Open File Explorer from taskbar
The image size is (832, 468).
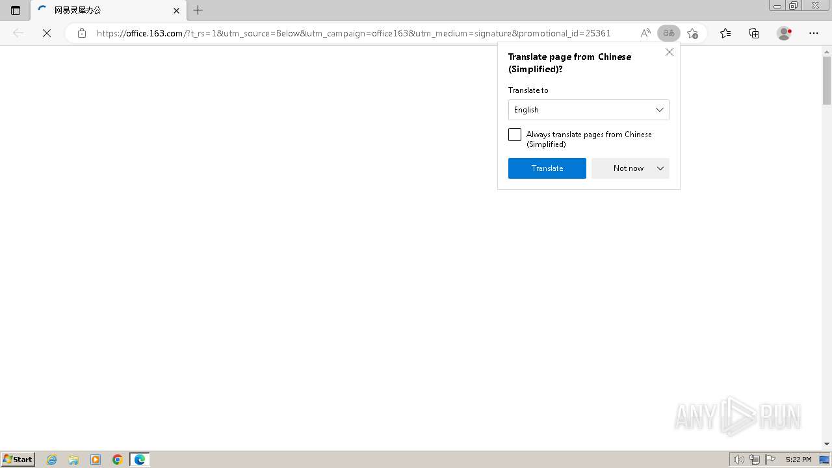(x=73, y=460)
